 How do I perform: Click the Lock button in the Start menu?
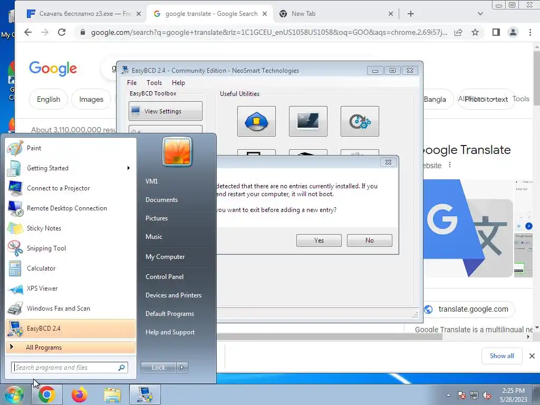tap(158, 368)
